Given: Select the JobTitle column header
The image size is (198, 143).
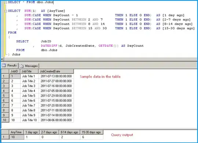Looking at the screenshot, I should [29, 71].
